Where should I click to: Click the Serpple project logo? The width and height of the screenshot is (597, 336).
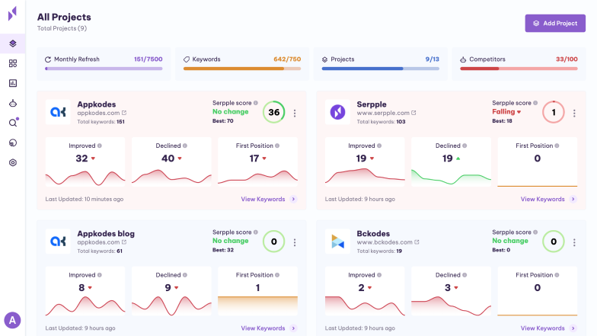[x=337, y=112]
